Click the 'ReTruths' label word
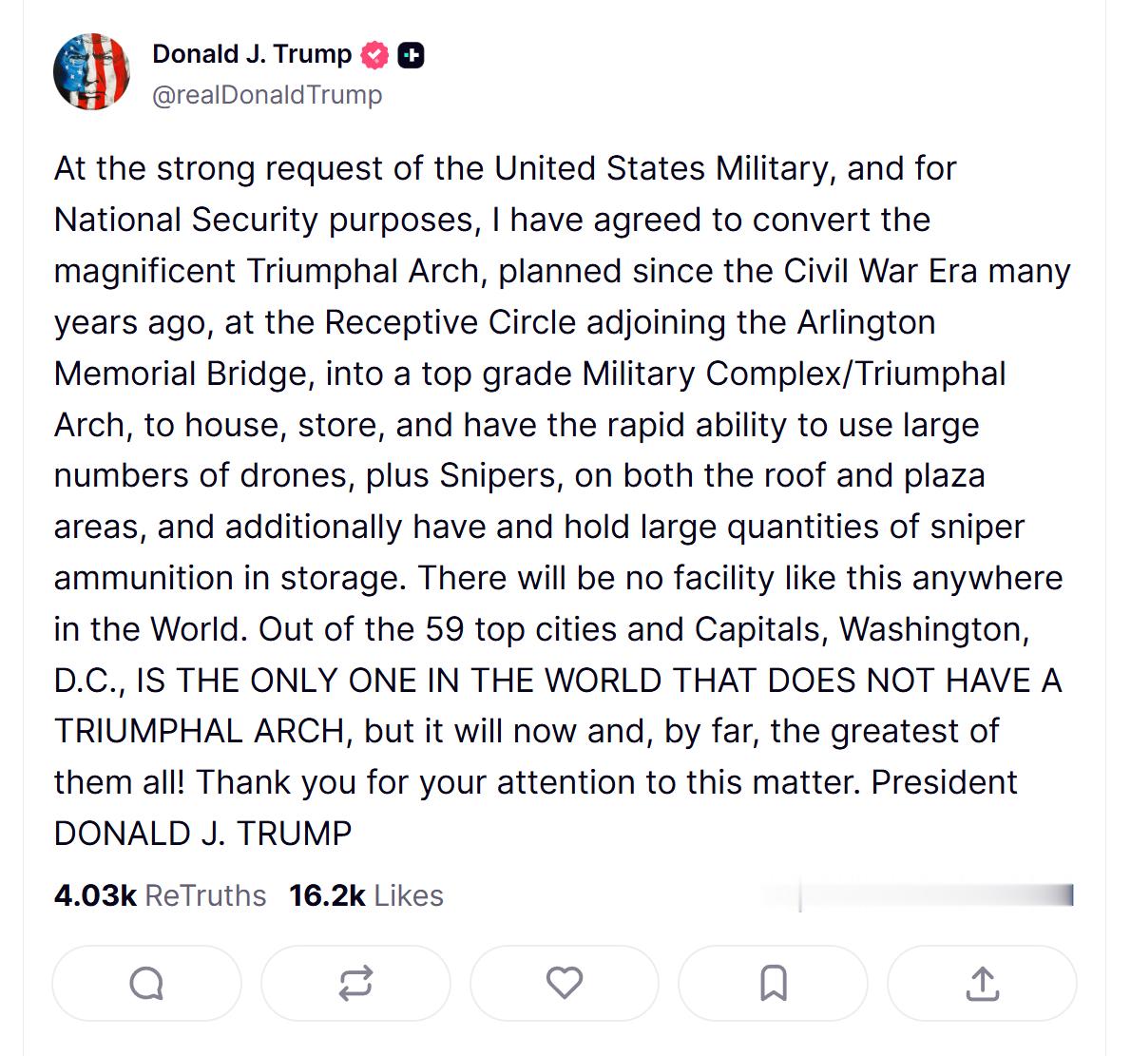The width and height of the screenshot is (1131, 1056). (205, 895)
